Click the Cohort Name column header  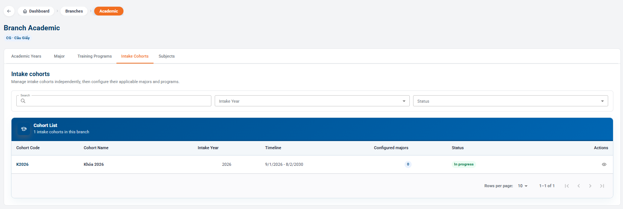tap(96, 148)
